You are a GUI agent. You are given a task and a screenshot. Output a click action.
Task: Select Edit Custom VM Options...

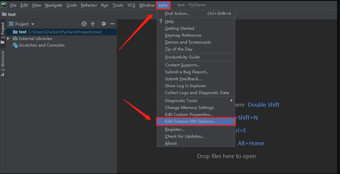point(196,122)
